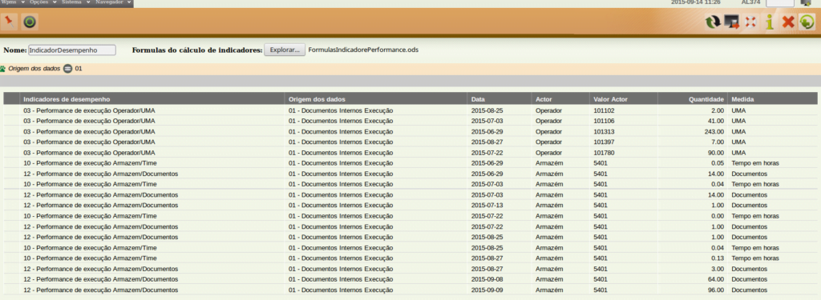Click date cell 2015-07-13
821x300 pixels.
point(487,206)
